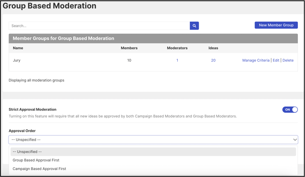Select Group Based Approval First option

click(x=36, y=160)
